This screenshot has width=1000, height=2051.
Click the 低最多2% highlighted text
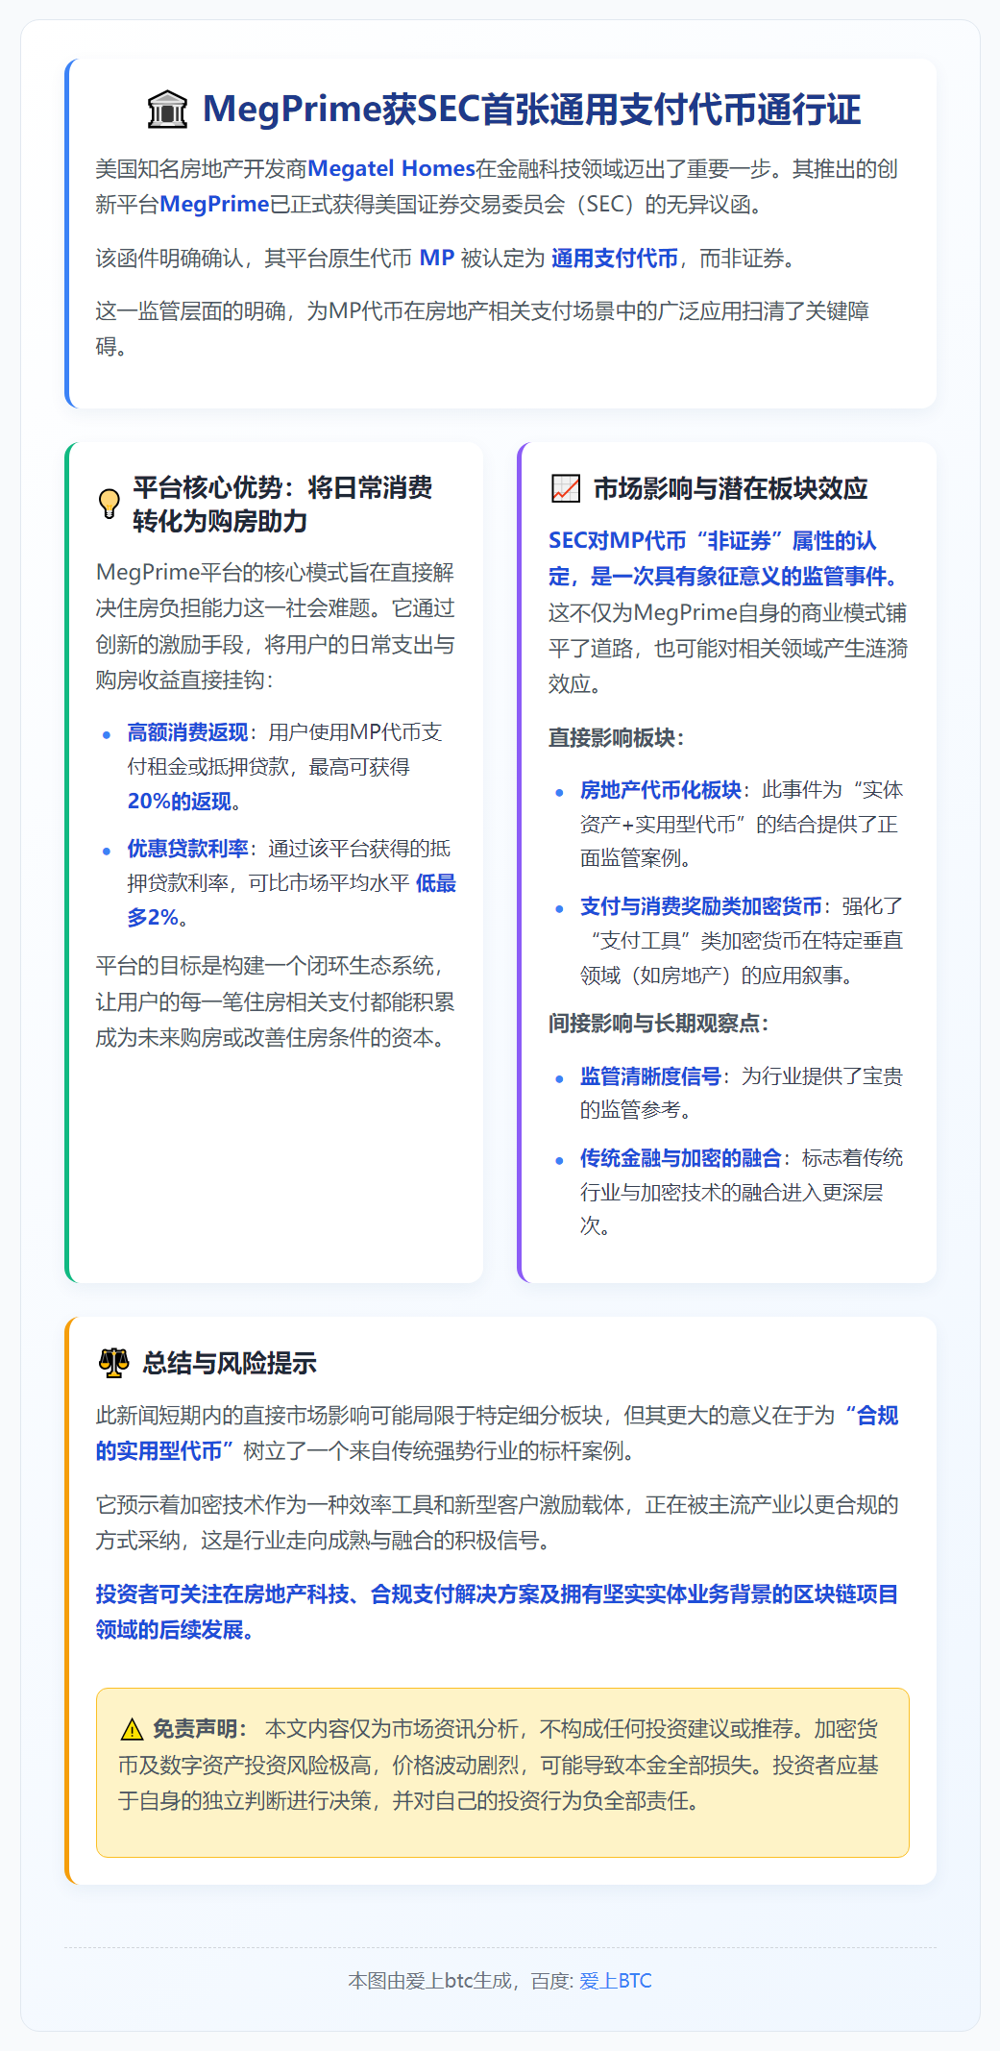(x=292, y=900)
